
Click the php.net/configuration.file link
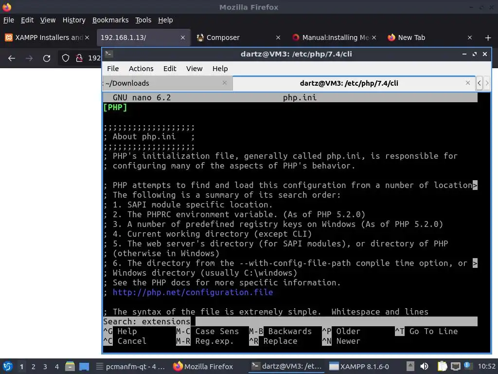point(193,292)
